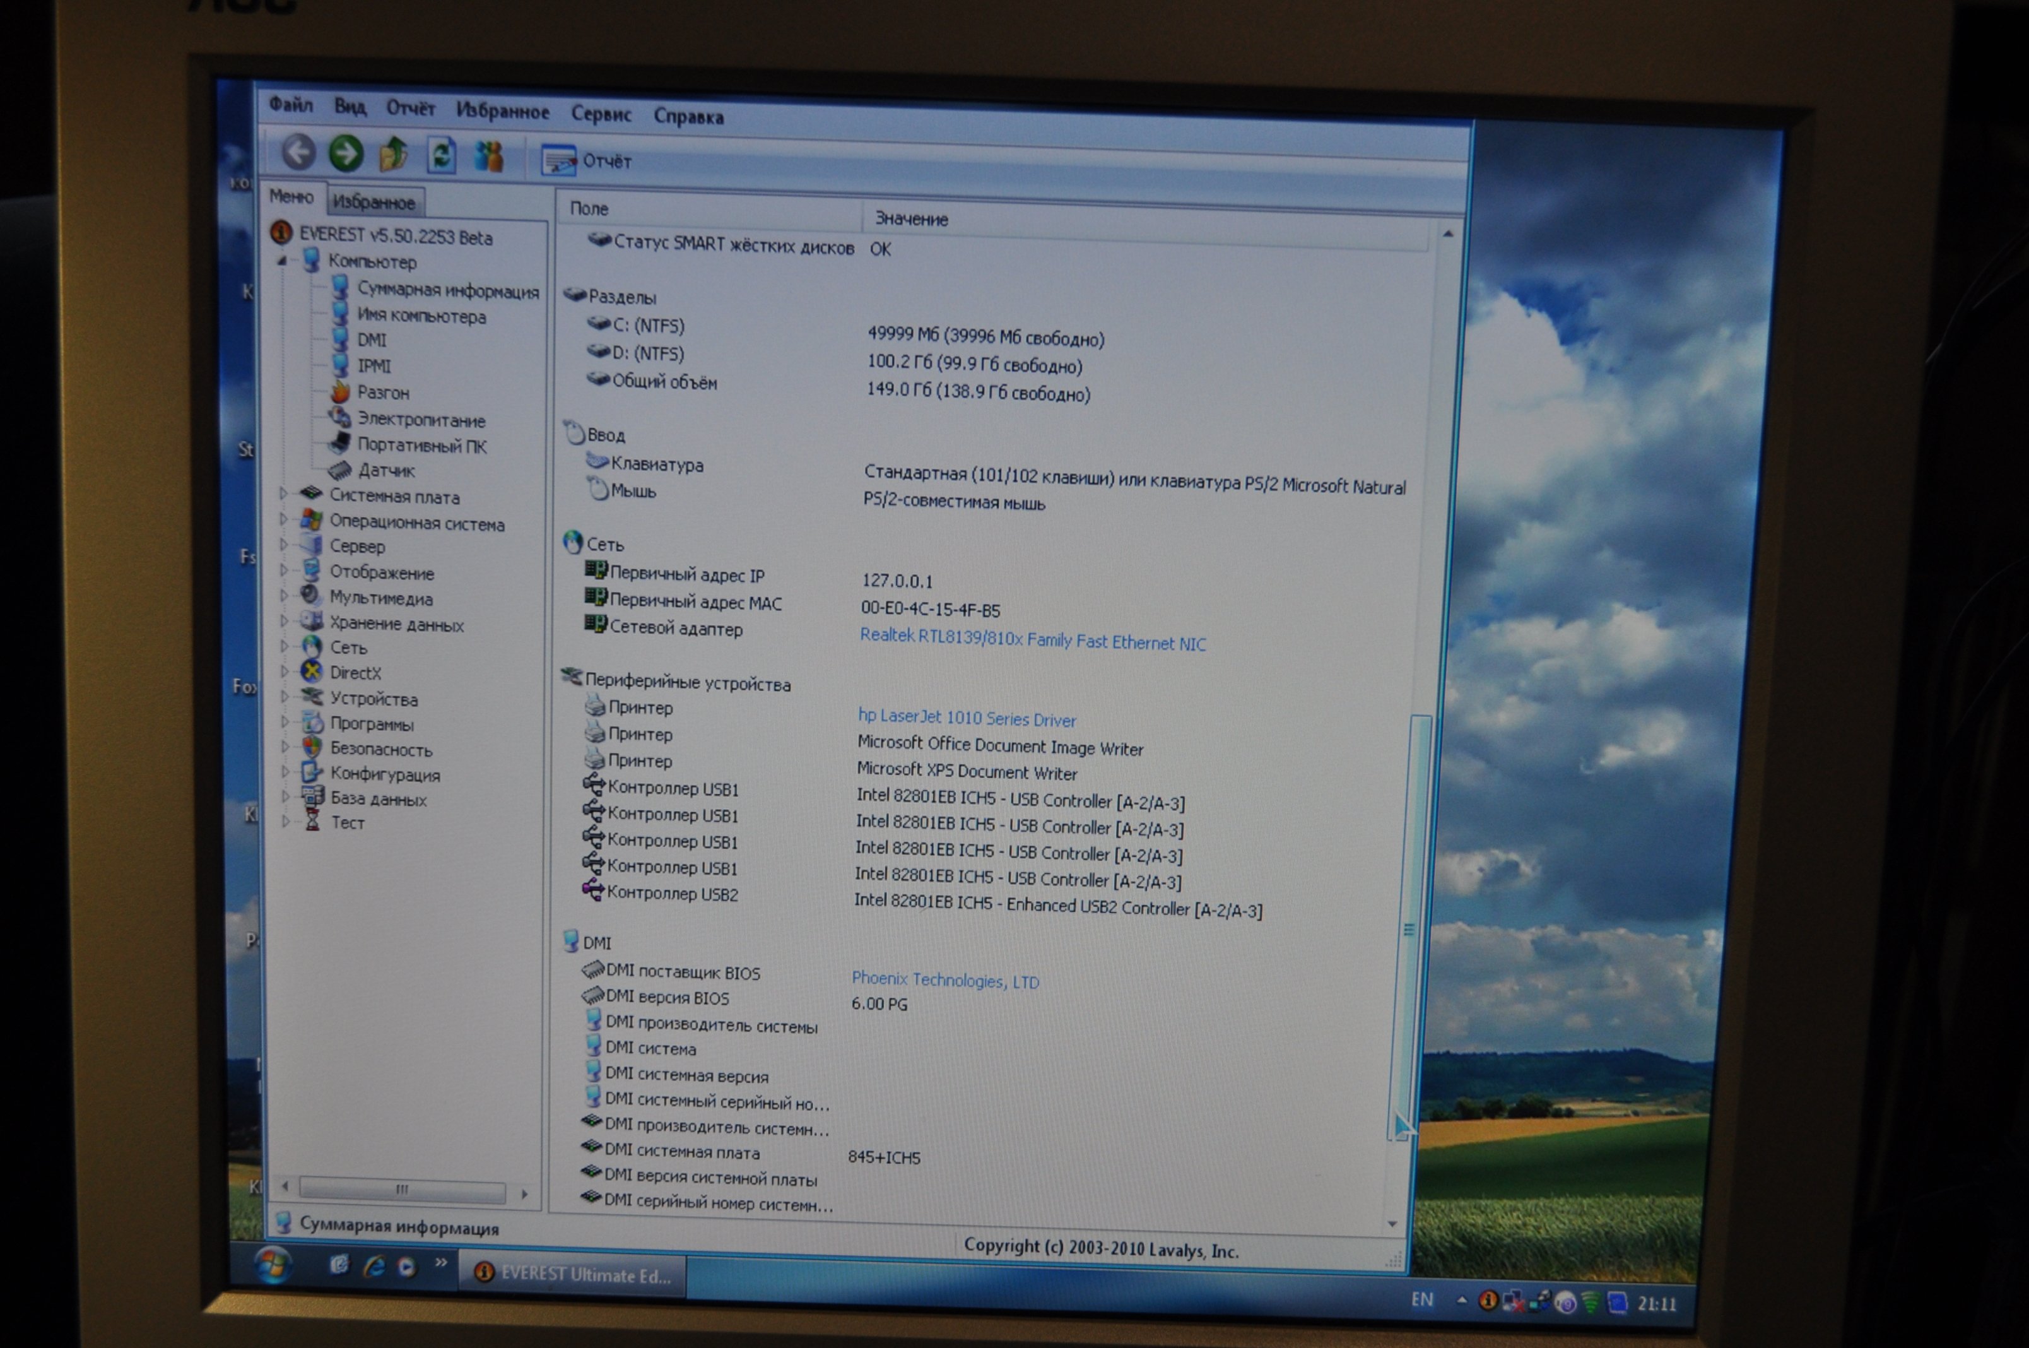Select Конфигурация icon in the tree
The image size is (2029, 1348).
[x=312, y=772]
